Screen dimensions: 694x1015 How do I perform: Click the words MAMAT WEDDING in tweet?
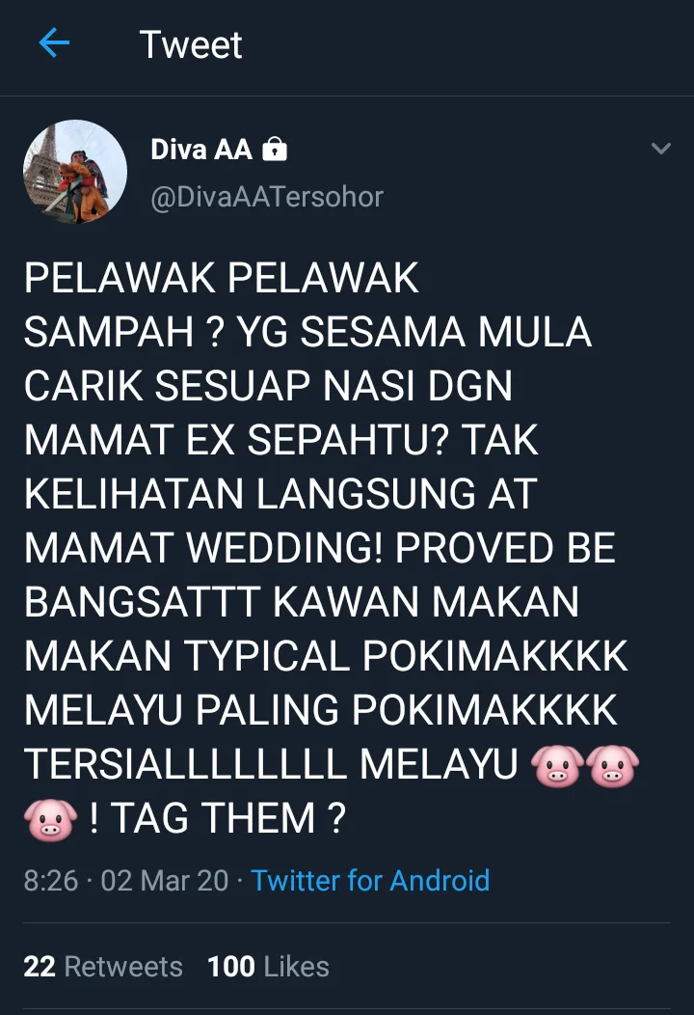203,548
